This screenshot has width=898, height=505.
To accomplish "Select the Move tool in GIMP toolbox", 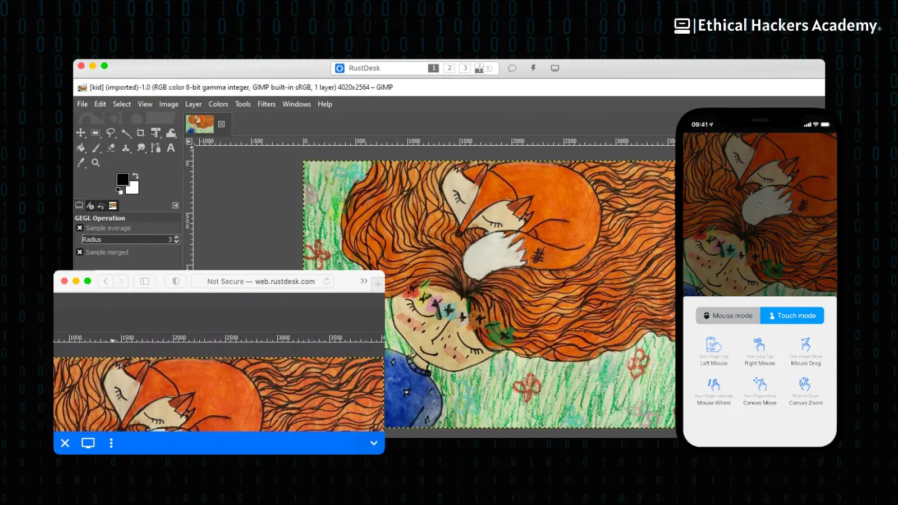I will pyautogui.click(x=81, y=133).
